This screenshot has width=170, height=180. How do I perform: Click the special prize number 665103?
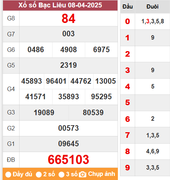click(68, 160)
